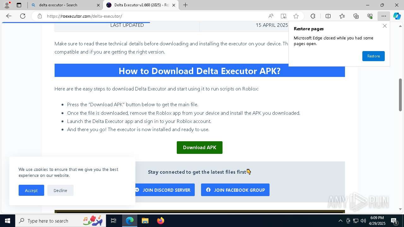Open the volume control icon
Screen dimensions: 404x227
(363, 221)
